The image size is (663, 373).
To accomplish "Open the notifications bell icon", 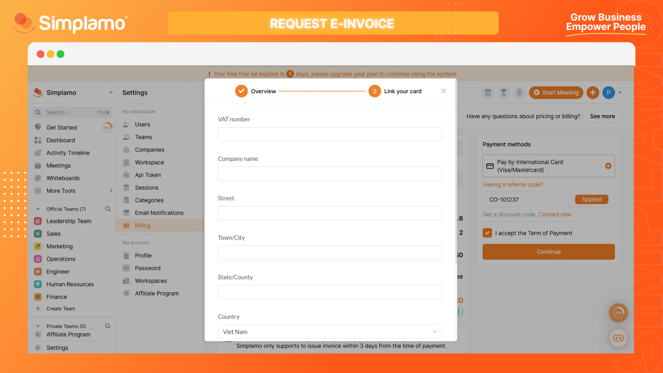I will pyautogui.click(x=519, y=93).
